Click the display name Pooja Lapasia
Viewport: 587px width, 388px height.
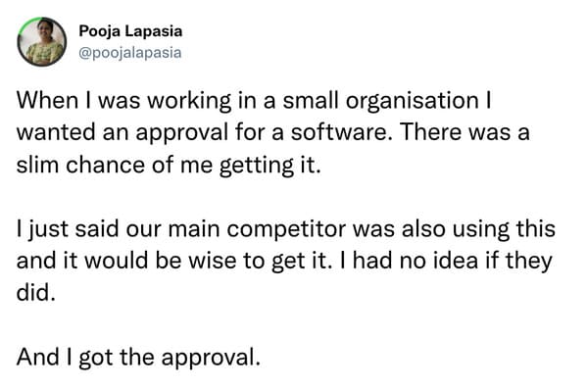(x=130, y=31)
